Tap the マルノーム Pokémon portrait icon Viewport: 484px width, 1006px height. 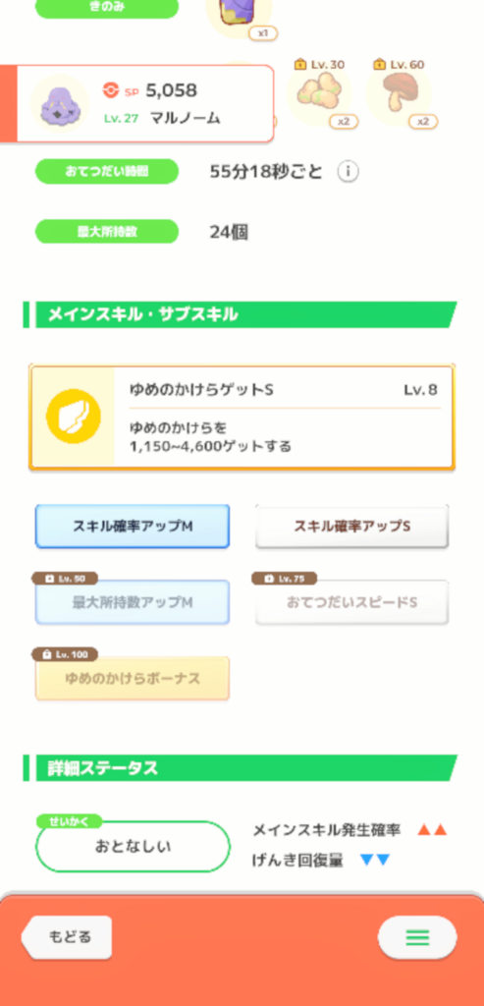coord(60,104)
